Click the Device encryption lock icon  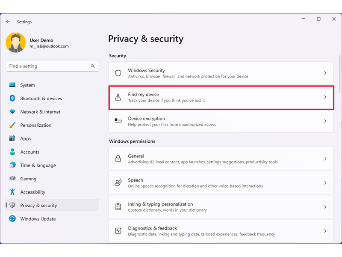click(x=118, y=120)
